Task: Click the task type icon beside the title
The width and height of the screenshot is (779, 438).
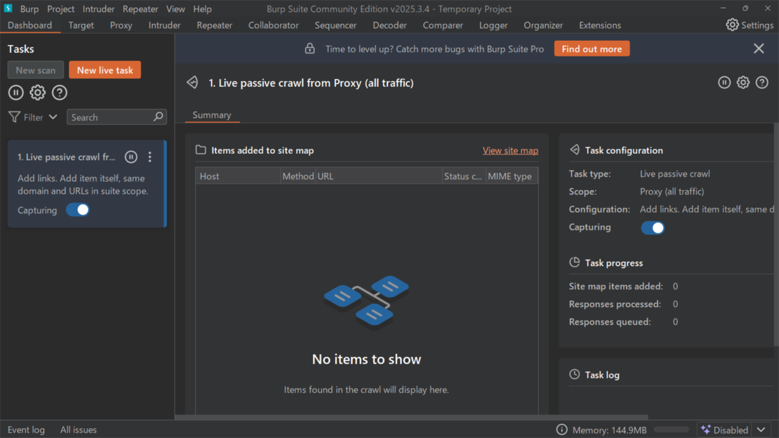Action: pos(192,82)
